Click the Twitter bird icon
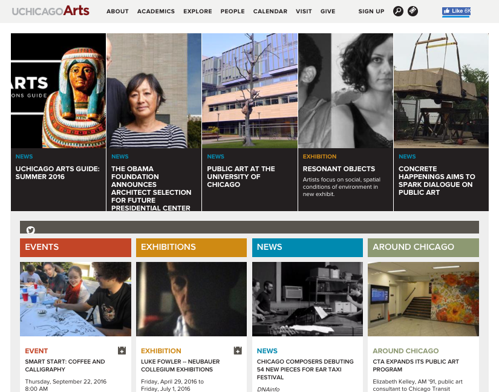The image size is (499, 392). 31,230
